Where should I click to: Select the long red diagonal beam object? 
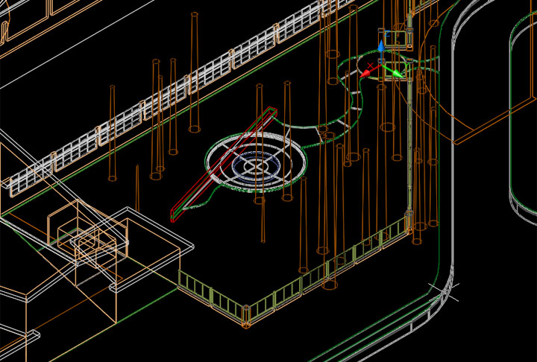[x=224, y=165]
